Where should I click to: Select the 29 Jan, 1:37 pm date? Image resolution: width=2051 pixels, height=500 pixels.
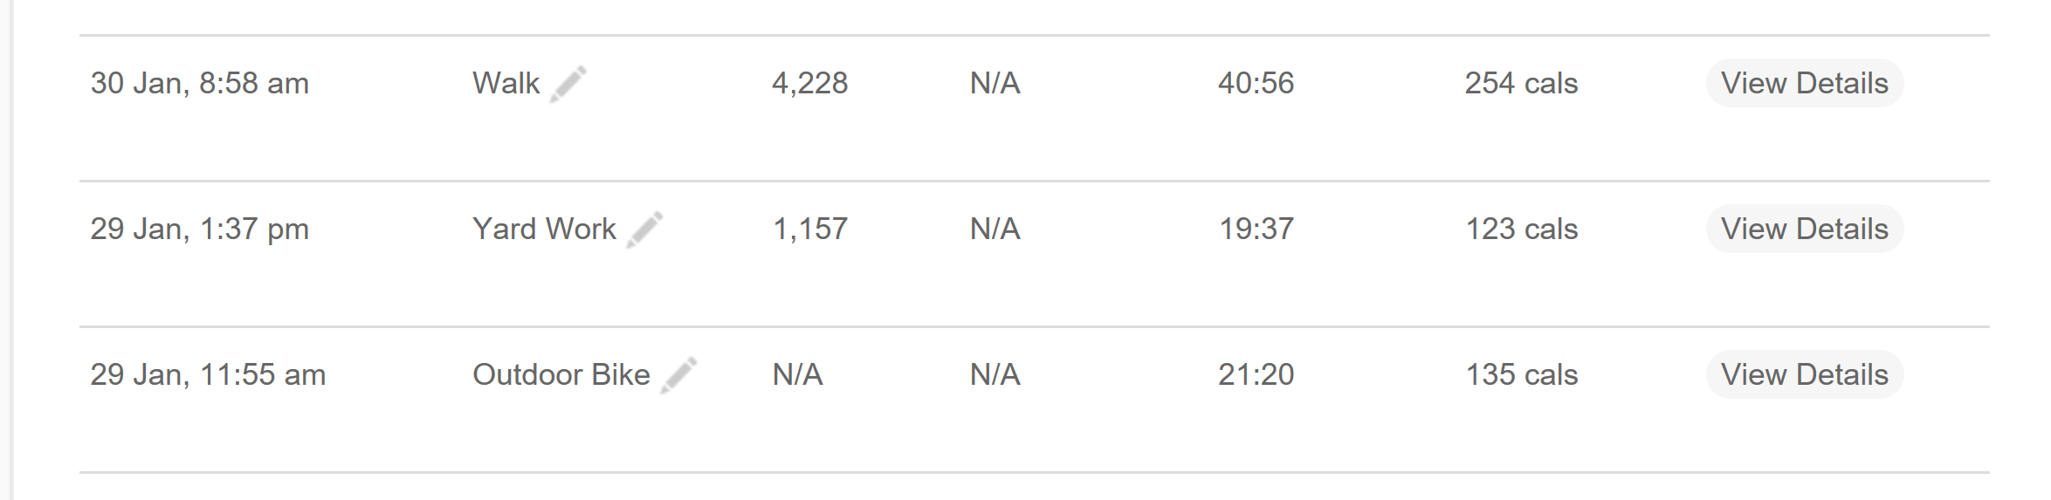200,229
